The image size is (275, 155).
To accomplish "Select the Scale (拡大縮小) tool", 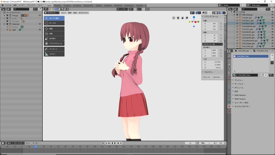I will (x=54, y=38).
